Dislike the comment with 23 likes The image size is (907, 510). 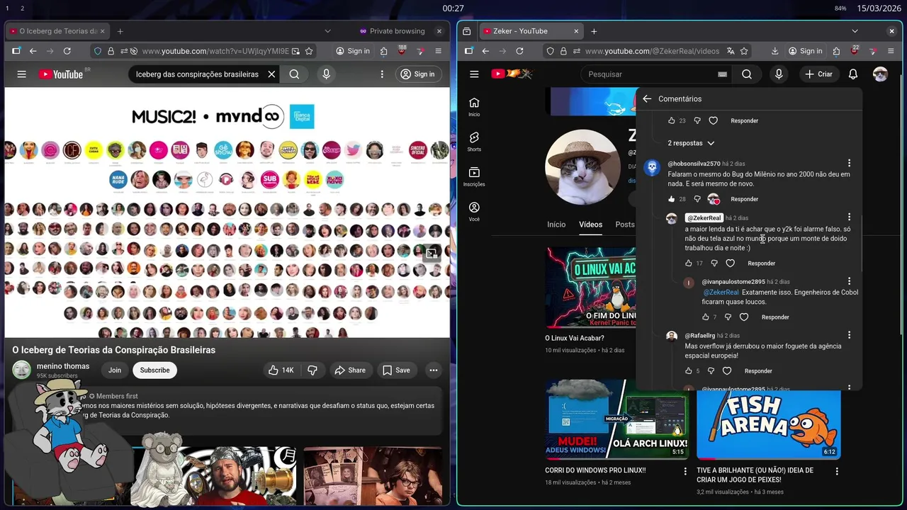point(697,121)
